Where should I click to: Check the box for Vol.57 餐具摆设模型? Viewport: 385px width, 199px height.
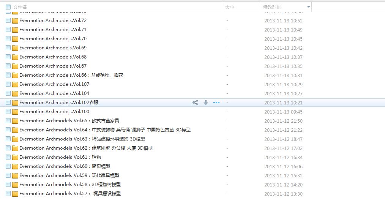point(8,193)
